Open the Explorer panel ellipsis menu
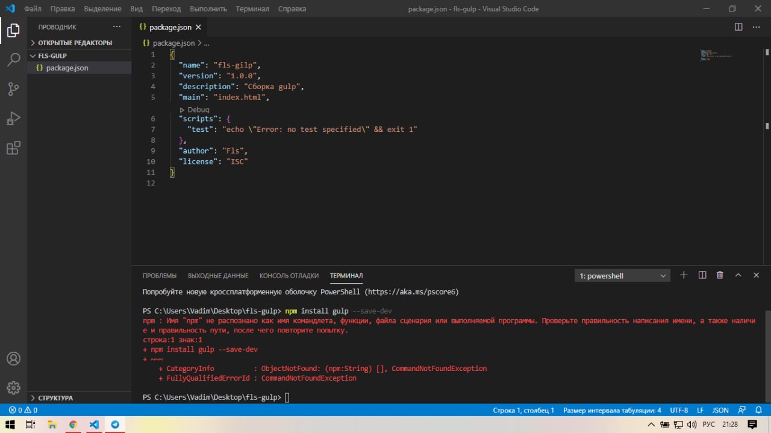 coord(117,27)
